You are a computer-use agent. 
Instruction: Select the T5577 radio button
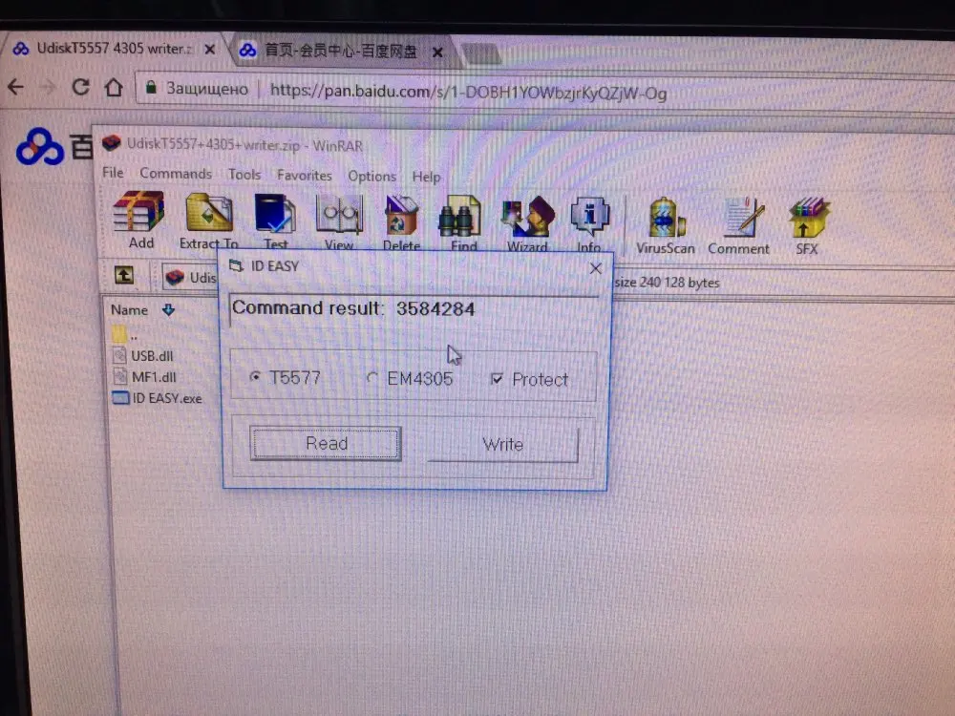[255, 377]
